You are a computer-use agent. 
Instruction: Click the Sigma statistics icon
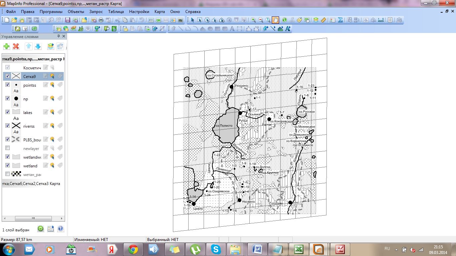(340, 20)
